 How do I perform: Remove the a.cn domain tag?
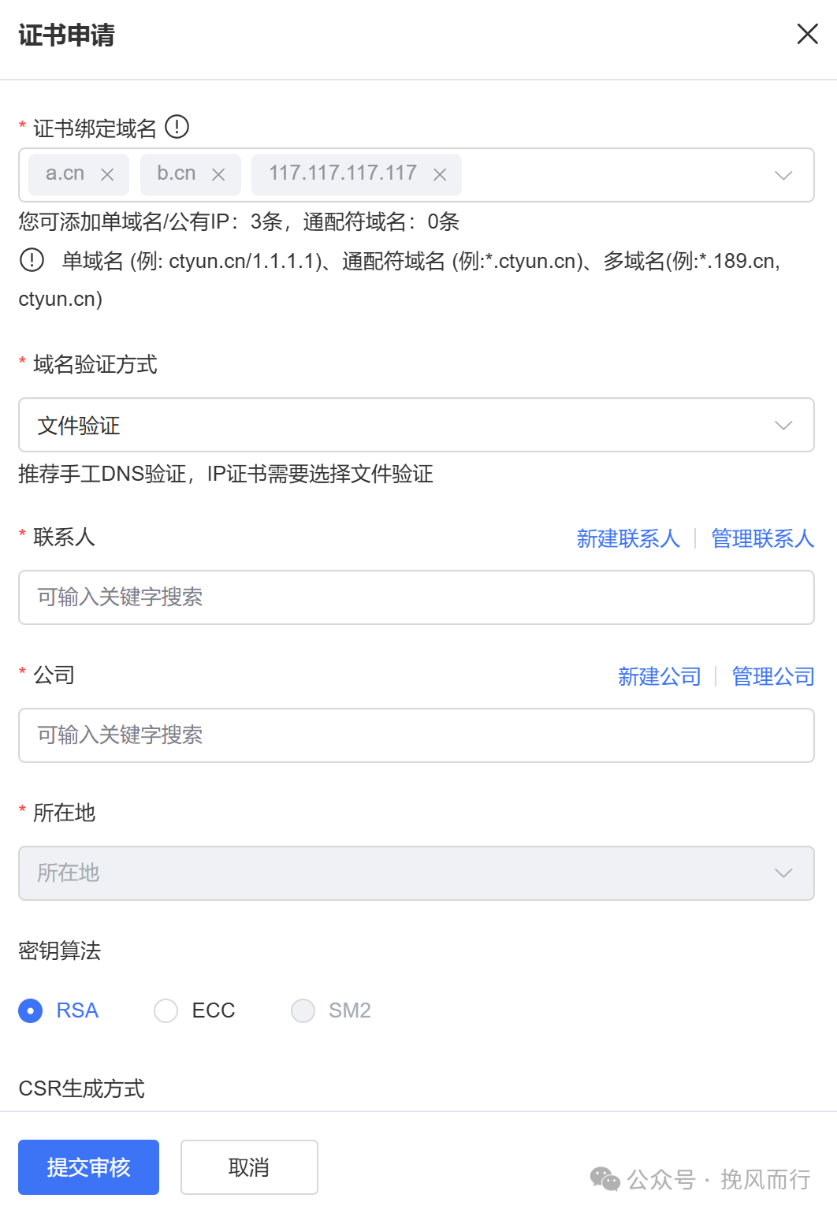click(x=108, y=175)
